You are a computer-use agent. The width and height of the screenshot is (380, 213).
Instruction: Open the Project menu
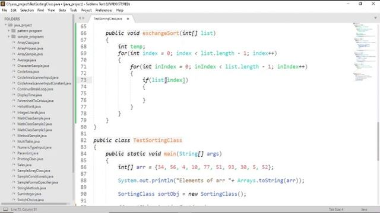(x=87, y=11)
